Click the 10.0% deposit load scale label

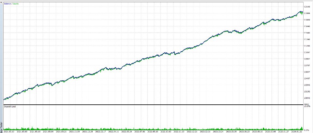(307, 107)
